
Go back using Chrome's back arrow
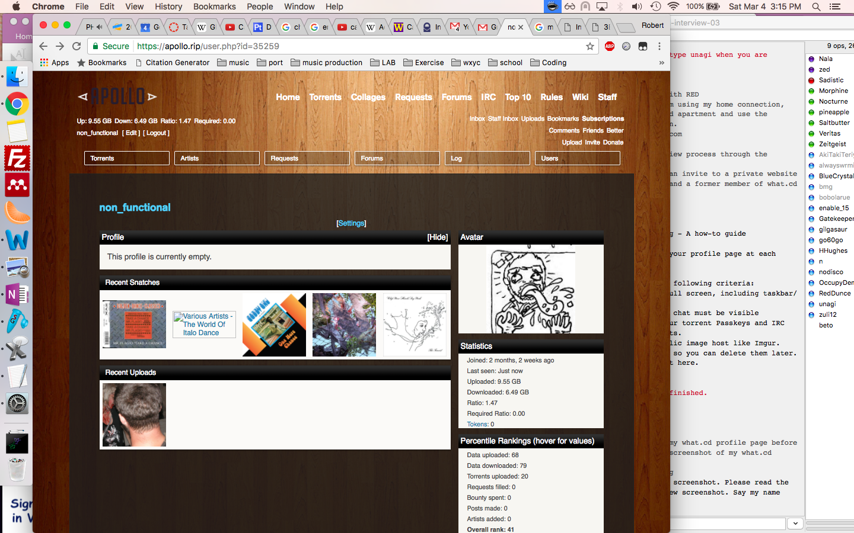point(43,46)
